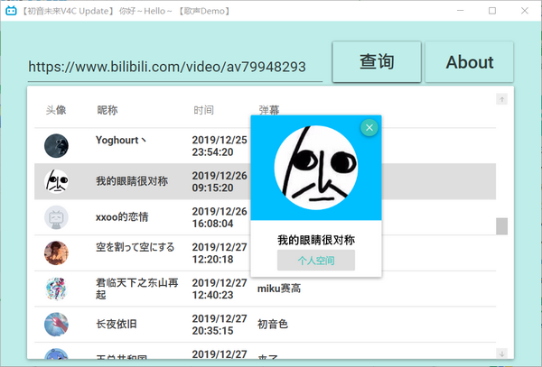Viewport: 542px width, 367px height.
Task: Click danmaku text miku赛高
Action: coord(279,289)
